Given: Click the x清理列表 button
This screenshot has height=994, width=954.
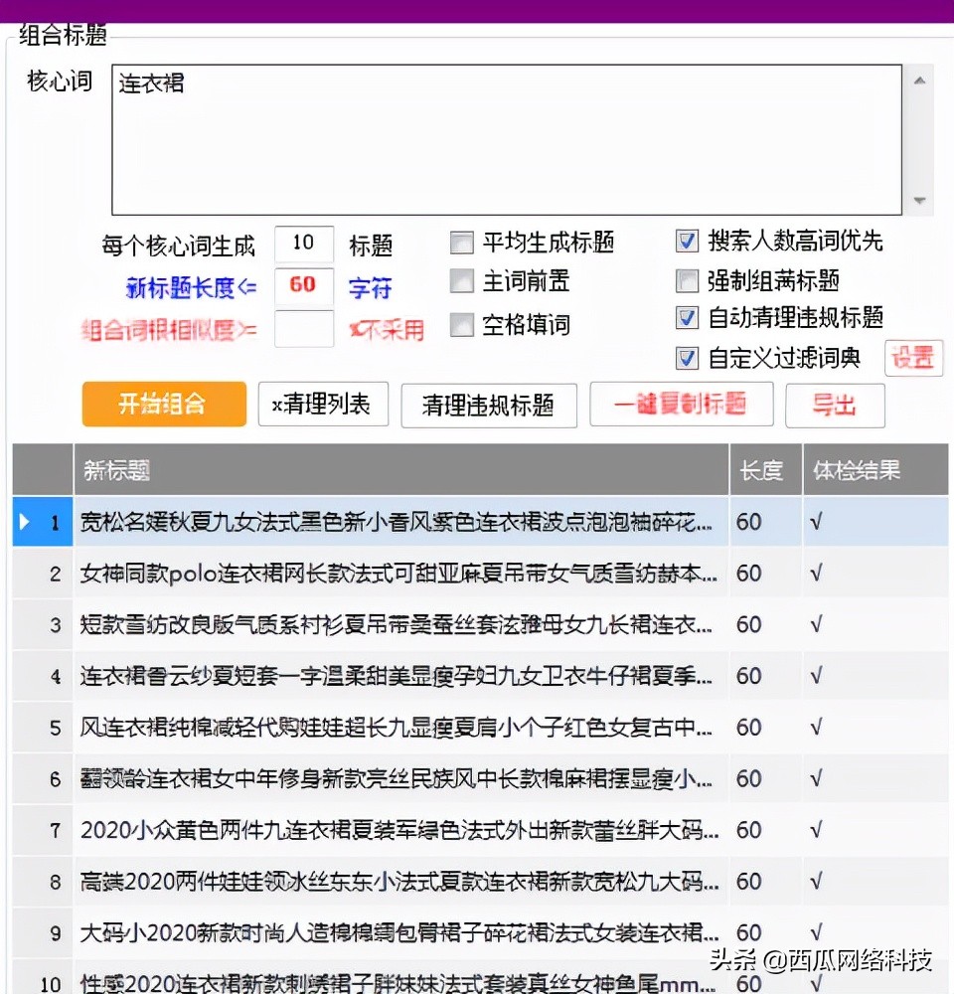Looking at the screenshot, I should [x=323, y=404].
